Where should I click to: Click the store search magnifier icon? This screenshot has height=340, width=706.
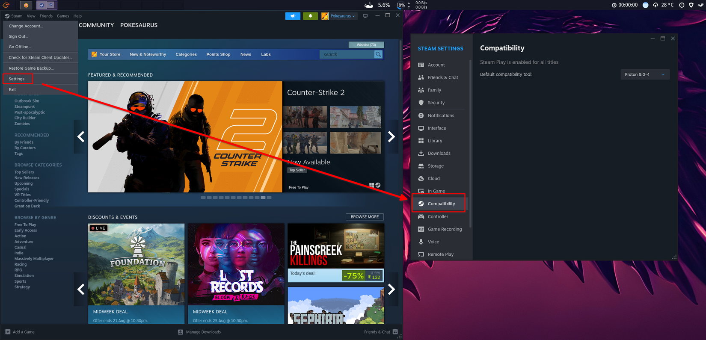[378, 54]
